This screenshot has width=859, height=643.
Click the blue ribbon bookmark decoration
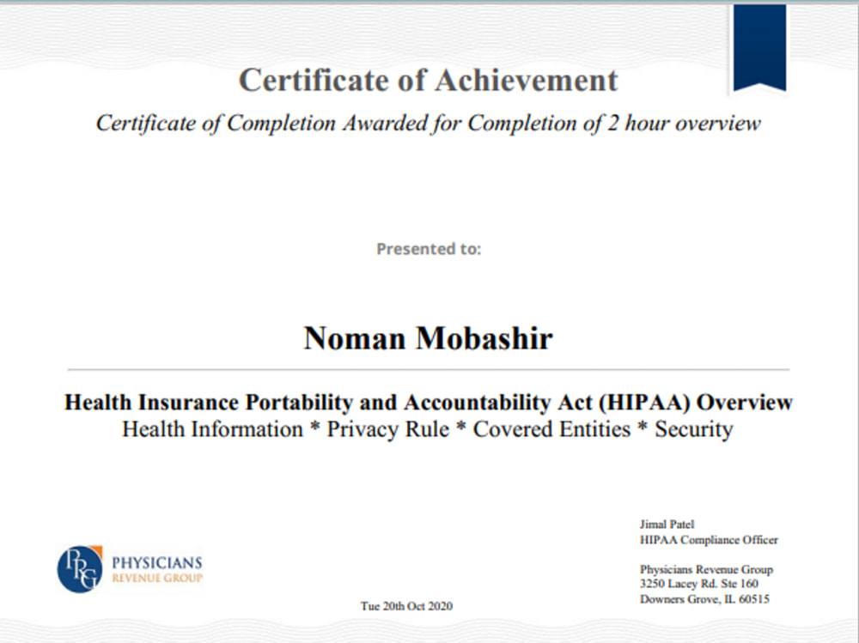(759, 48)
